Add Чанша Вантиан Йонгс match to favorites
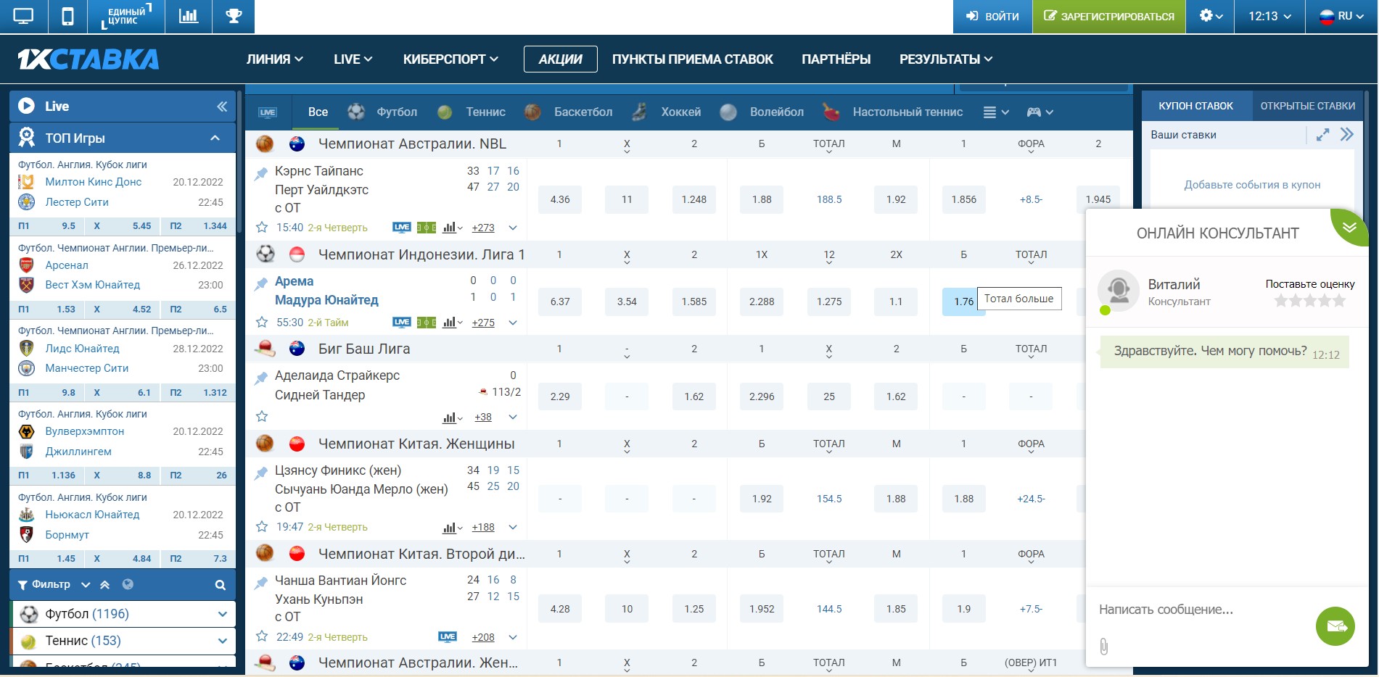Screen dimensions: 1379x677 [262, 637]
